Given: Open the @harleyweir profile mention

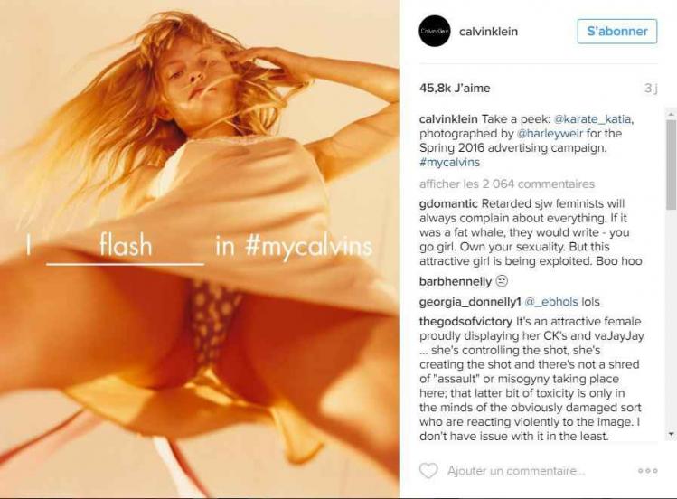Looking at the screenshot, I should point(550,134).
